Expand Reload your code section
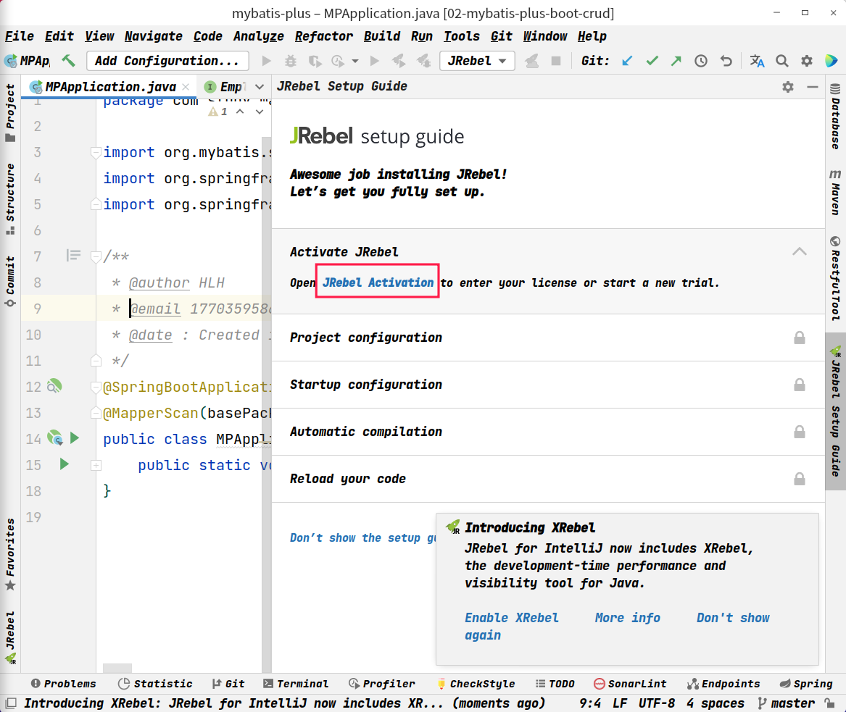The width and height of the screenshot is (846, 712). point(548,479)
